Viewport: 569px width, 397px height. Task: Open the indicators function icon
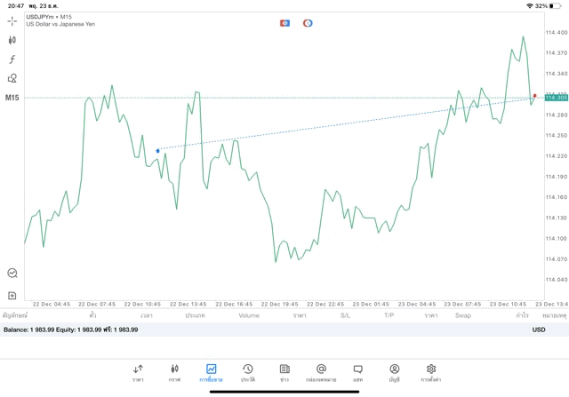pos(12,60)
